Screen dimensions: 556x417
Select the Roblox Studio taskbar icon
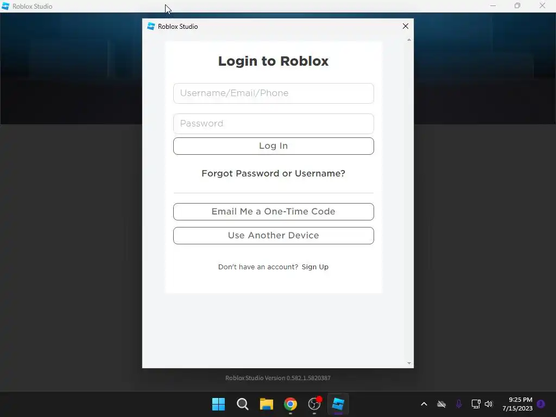[338, 404]
